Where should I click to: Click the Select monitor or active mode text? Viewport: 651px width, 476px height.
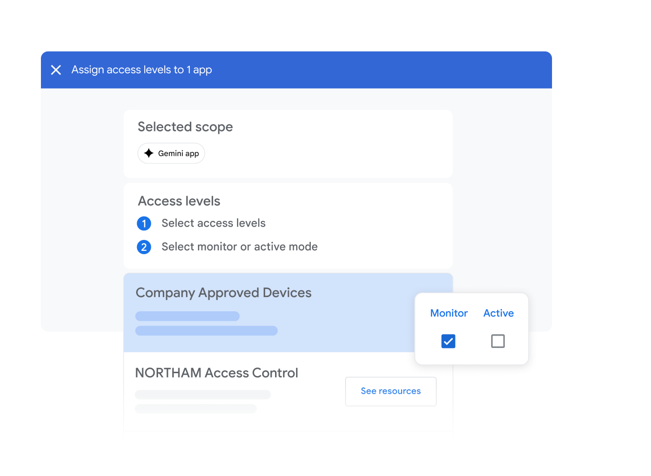tap(239, 247)
